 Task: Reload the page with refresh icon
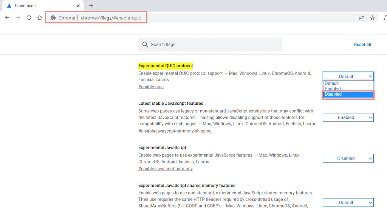tap(29, 18)
